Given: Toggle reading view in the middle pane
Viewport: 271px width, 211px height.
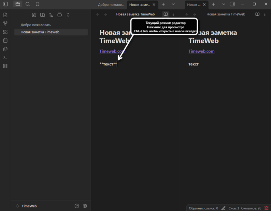Looking at the screenshot, I should coord(165,14).
